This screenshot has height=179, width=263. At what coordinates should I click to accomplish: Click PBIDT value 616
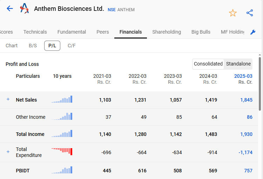142,171
